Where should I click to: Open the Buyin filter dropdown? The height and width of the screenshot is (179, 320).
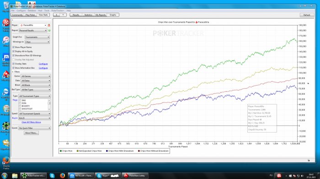pos(34,118)
